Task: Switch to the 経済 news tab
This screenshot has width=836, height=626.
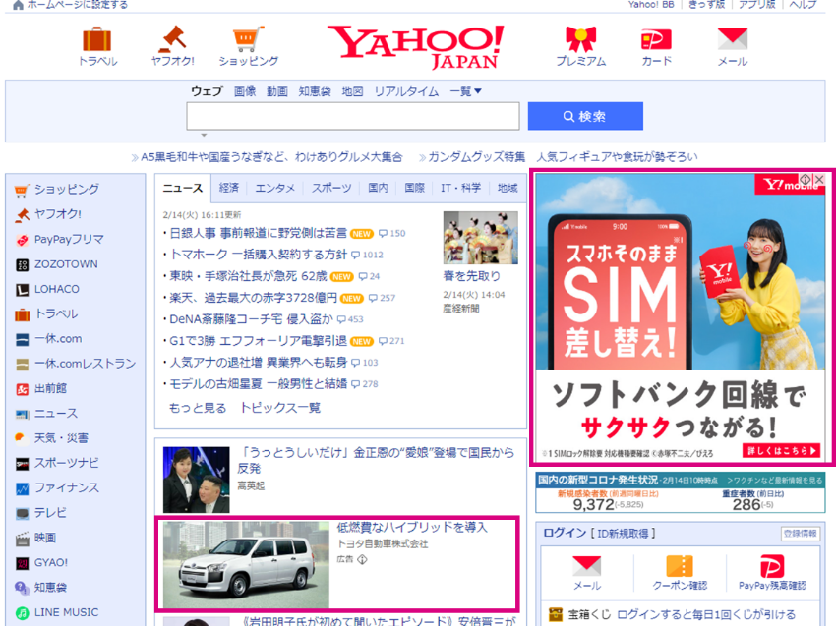Action: pos(229,188)
